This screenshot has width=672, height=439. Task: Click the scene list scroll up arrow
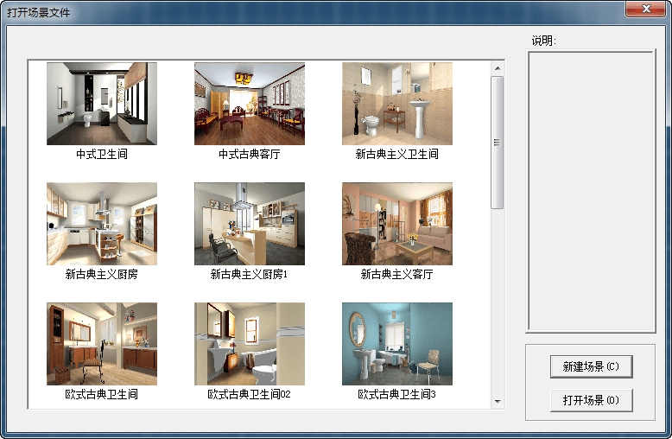(497, 67)
